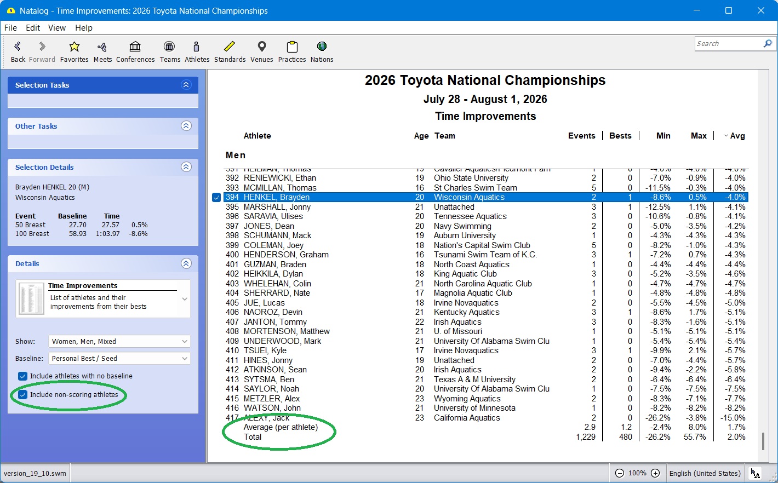Select the METZLER, Alex row
Screen dimensions: 778x483
click(486, 399)
